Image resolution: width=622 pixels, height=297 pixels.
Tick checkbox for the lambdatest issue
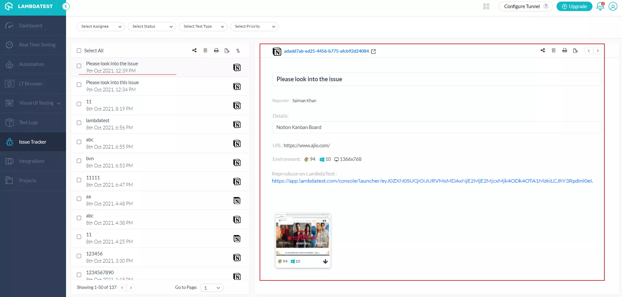coord(79,123)
